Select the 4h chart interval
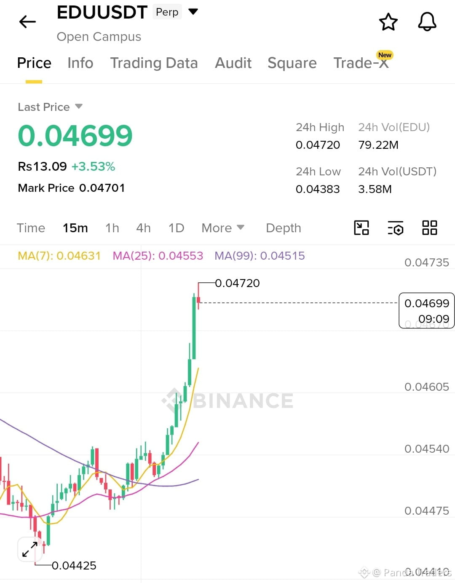 tap(143, 228)
